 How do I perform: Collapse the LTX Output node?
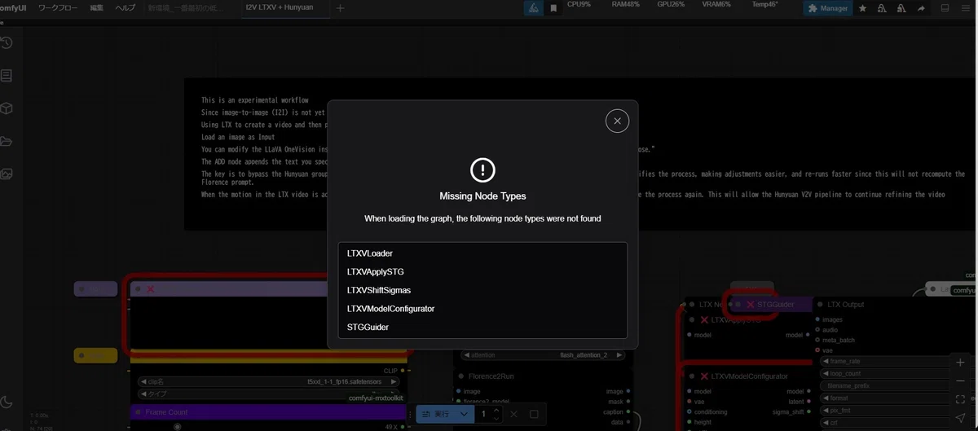820,305
